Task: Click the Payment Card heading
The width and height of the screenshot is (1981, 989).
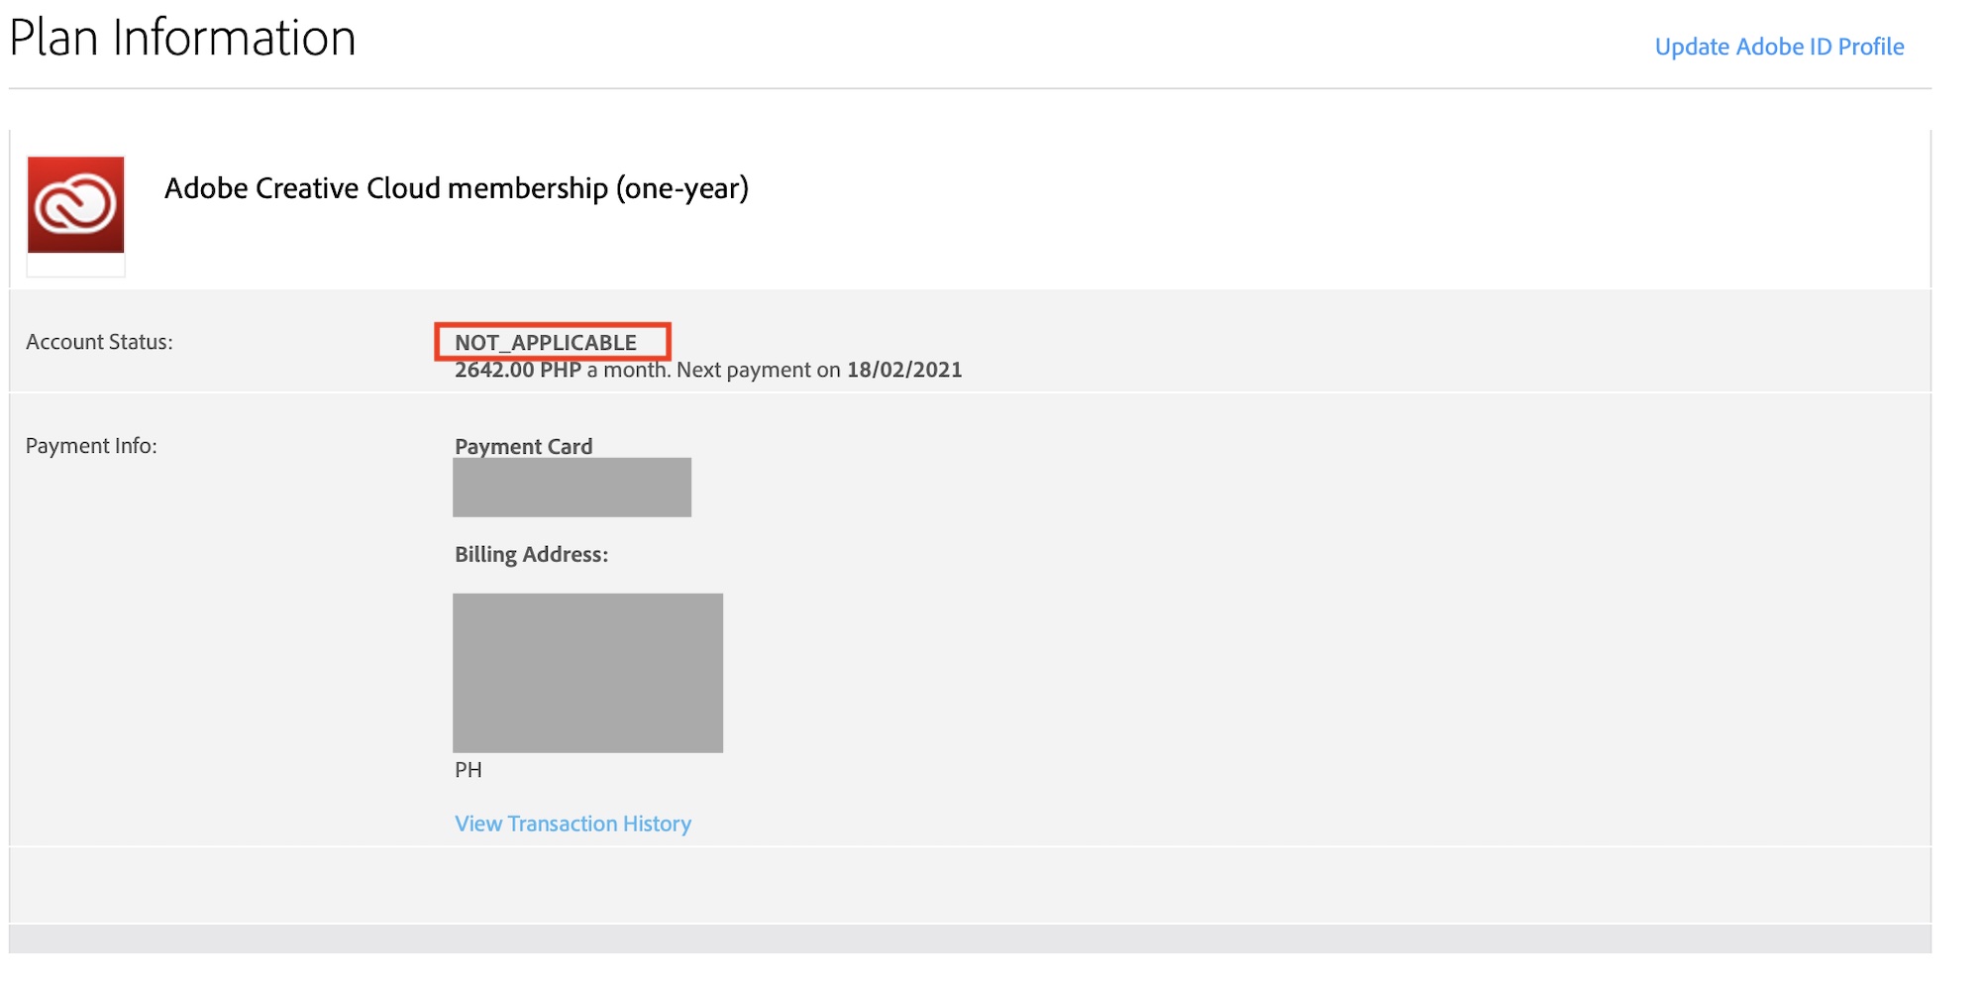Action: (x=523, y=447)
